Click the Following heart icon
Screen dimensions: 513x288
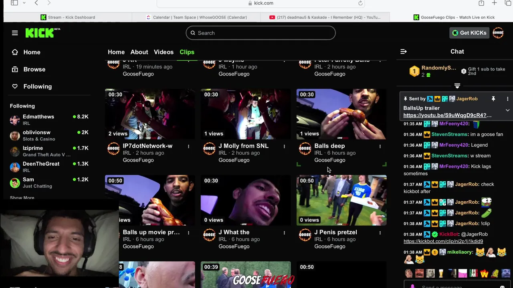pyautogui.click(x=15, y=86)
